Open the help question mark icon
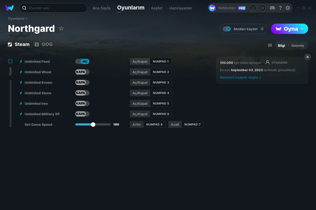The image size is (316, 210). click(280, 8)
